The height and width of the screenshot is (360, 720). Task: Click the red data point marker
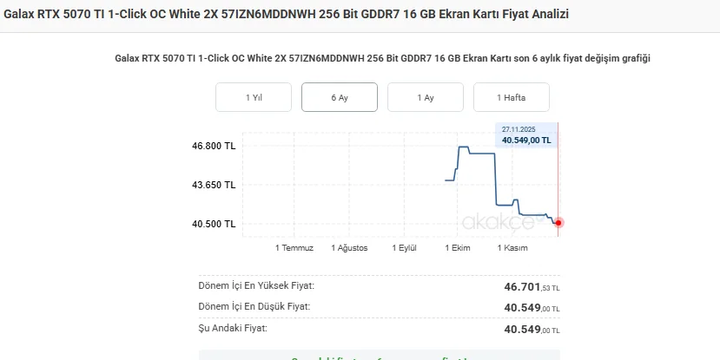(558, 223)
